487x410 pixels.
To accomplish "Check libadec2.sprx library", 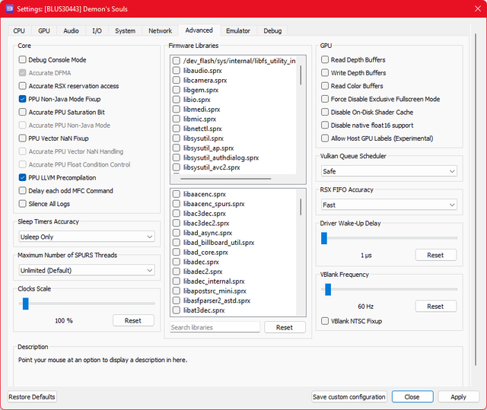I will point(177,272).
